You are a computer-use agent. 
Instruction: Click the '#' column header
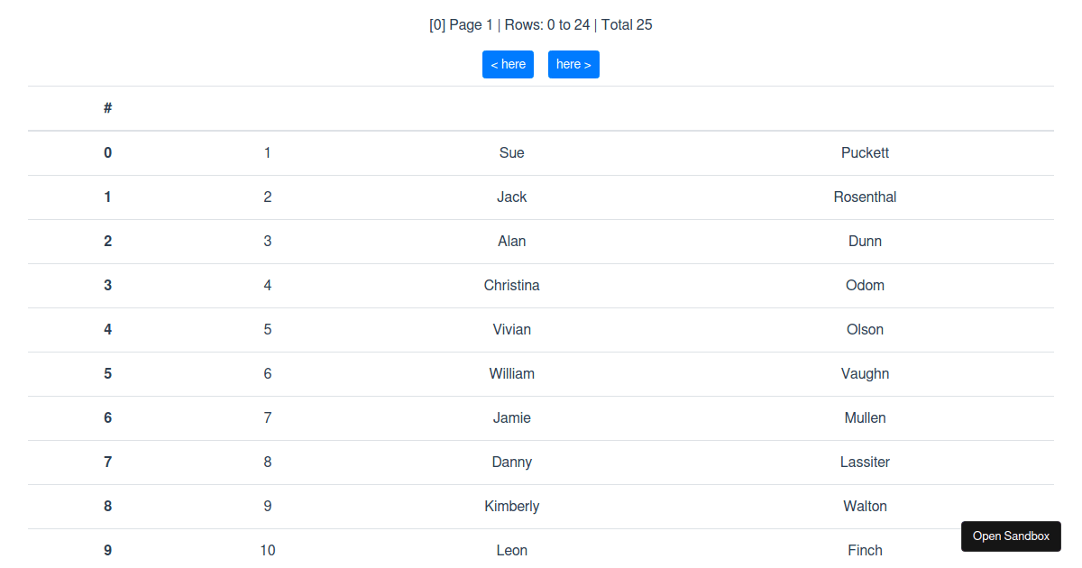click(x=108, y=108)
